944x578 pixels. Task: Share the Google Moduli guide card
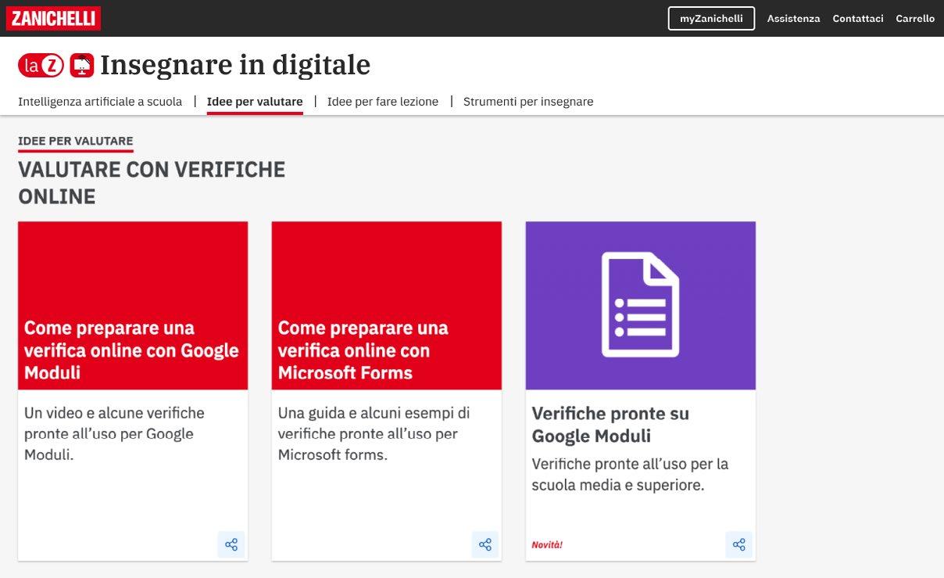coord(231,544)
